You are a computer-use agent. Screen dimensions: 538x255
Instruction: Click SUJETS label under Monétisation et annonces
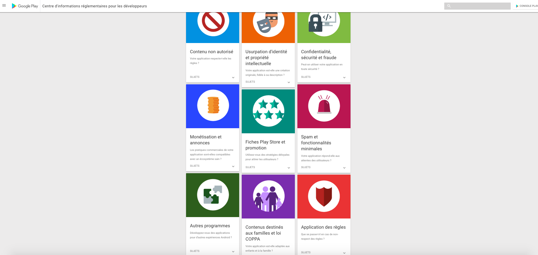click(195, 166)
